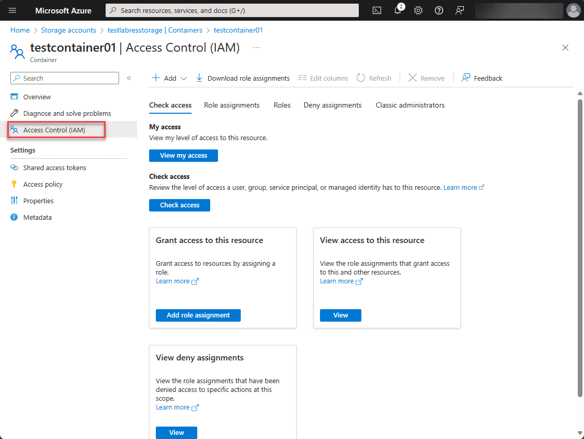Open the Deny assignments tab
The image size is (584, 439).
(332, 105)
